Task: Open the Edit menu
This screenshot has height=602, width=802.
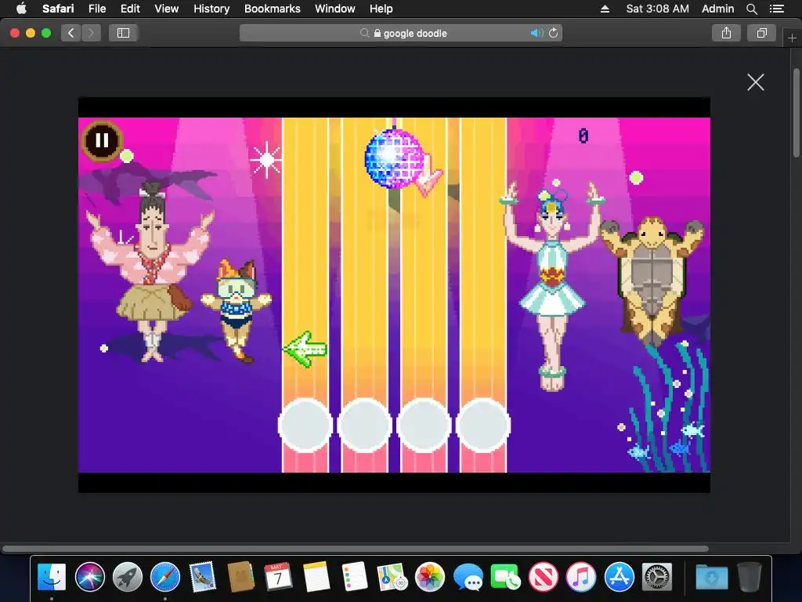Action: (x=130, y=9)
